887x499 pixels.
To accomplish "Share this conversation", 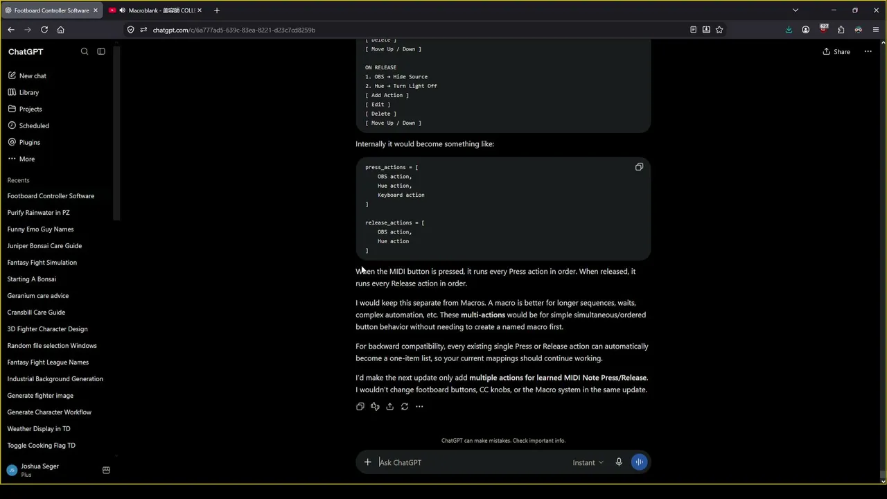I will pos(836,51).
